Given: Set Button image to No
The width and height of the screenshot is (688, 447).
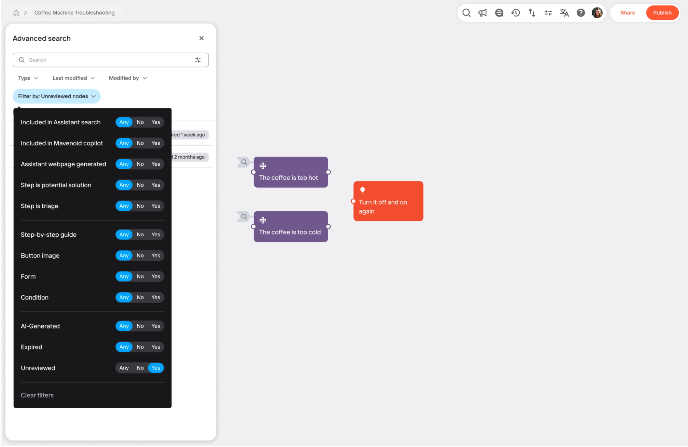Looking at the screenshot, I should click(140, 256).
